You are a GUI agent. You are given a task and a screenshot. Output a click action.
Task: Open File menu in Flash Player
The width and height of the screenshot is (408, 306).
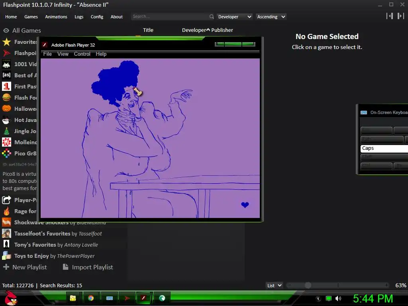click(x=47, y=54)
